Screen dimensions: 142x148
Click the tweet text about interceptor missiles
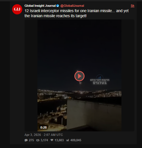coord(77,13)
